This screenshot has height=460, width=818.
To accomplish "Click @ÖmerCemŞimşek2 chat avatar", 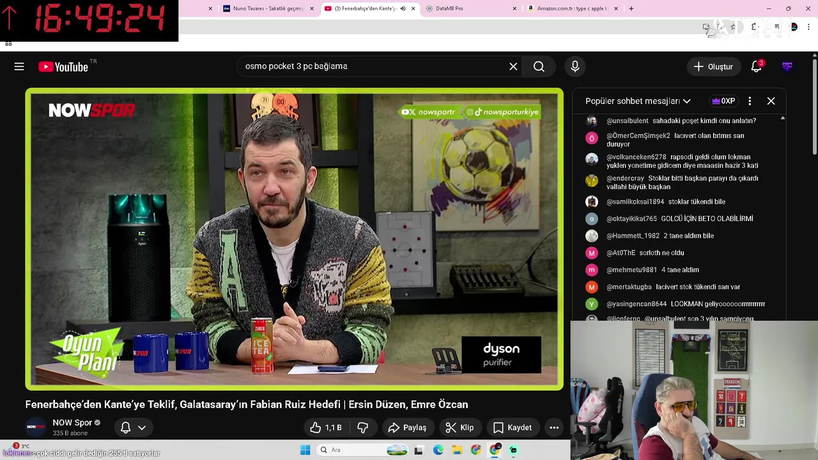I will pyautogui.click(x=592, y=138).
